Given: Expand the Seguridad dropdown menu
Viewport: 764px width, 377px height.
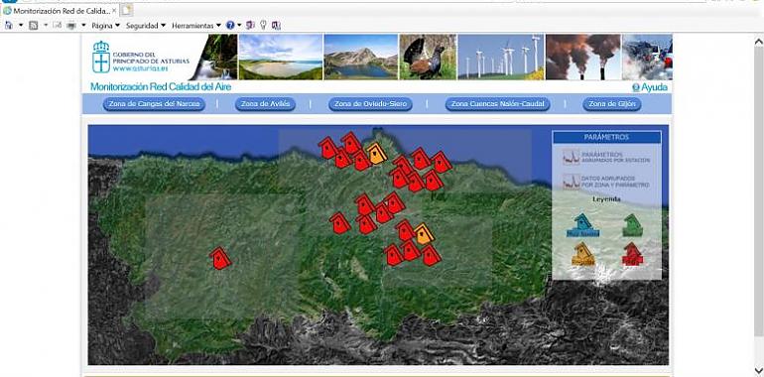Looking at the screenshot, I should pyautogui.click(x=146, y=26).
